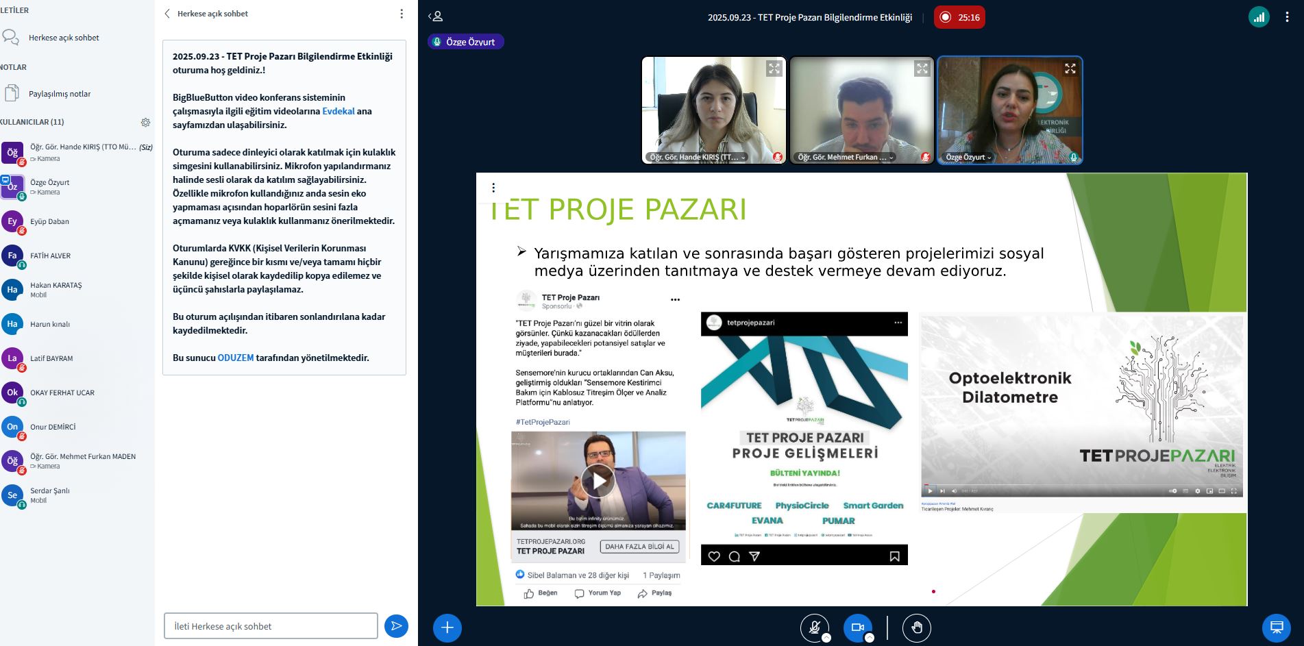Open the chat options three-dot menu
The height and width of the screenshot is (646, 1304).
(402, 14)
